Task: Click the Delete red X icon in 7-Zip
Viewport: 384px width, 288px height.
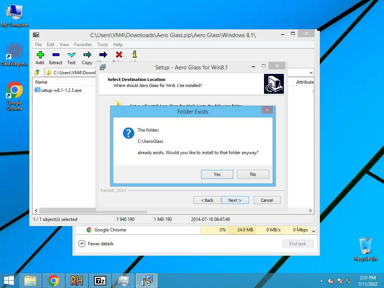Action: click(x=119, y=55)
